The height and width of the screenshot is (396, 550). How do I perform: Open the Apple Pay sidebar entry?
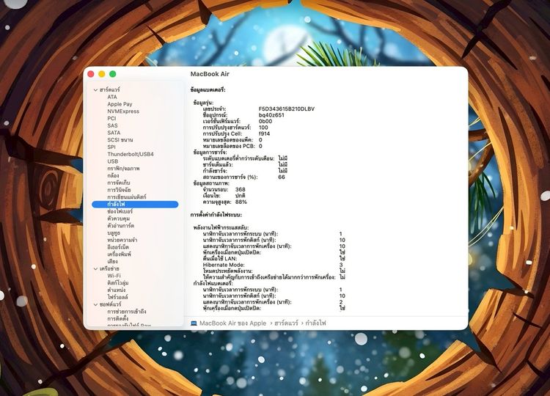tap(120, 104)
